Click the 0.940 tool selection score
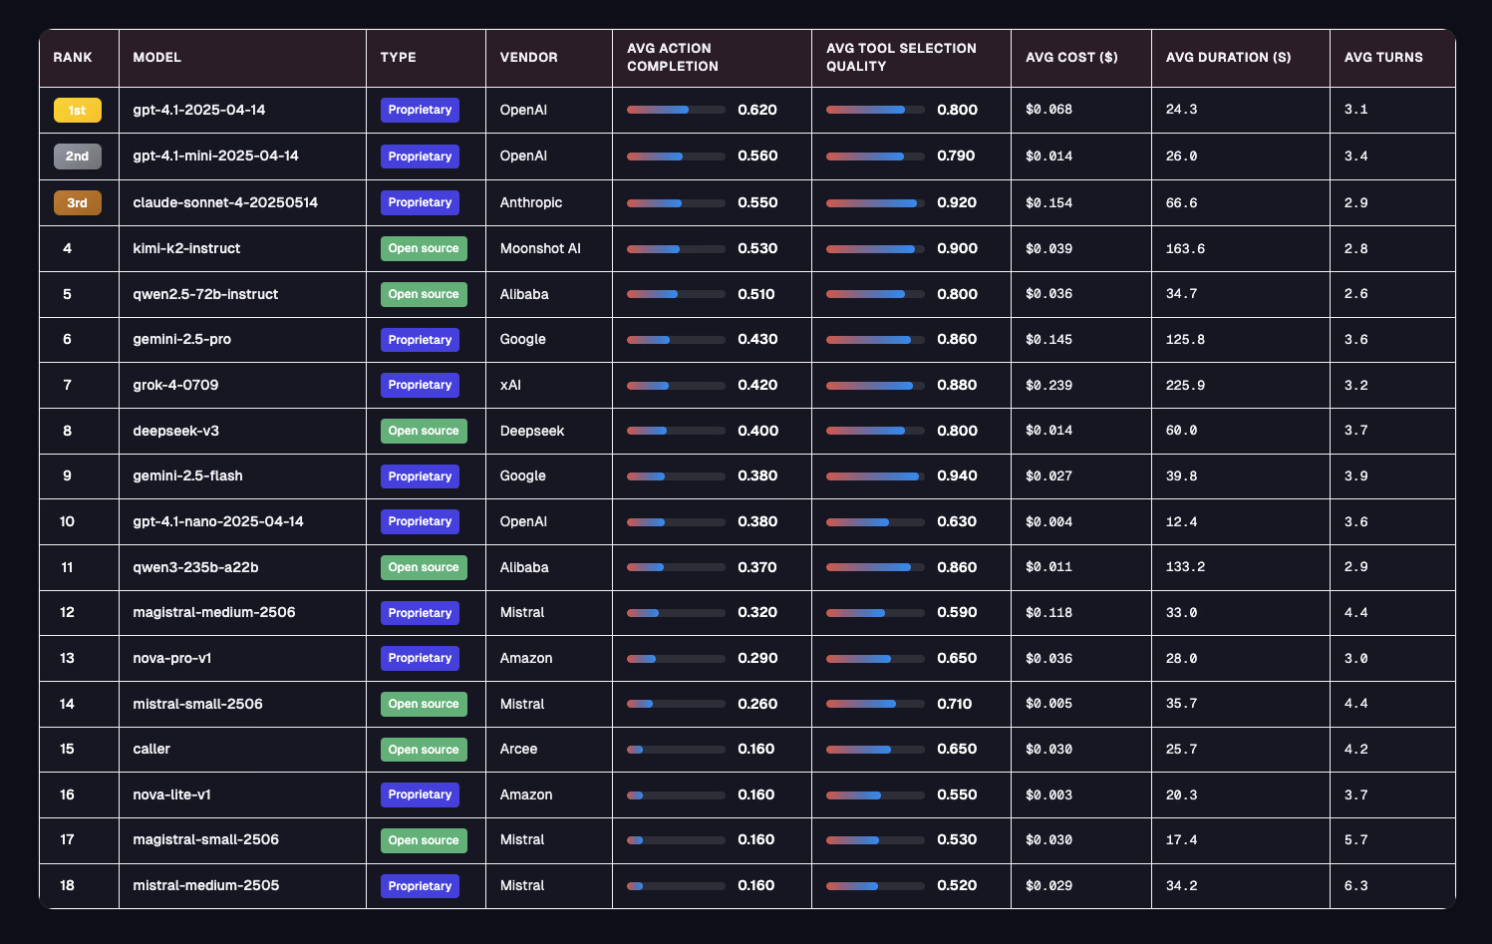Viewport: 1492px width, 944px height. pyautogui.click(x=957, y=476)
